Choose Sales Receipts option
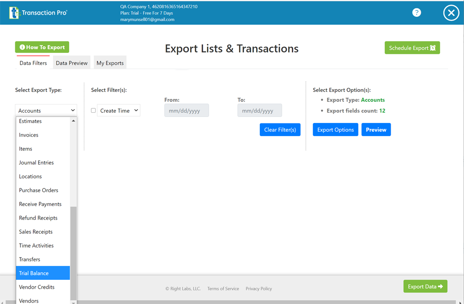Viewport: 464px width, 304px height. point(43,232)
